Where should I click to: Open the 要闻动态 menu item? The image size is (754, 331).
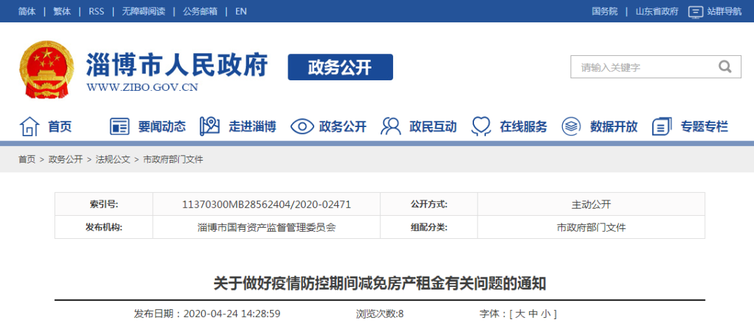coord(161,127)
